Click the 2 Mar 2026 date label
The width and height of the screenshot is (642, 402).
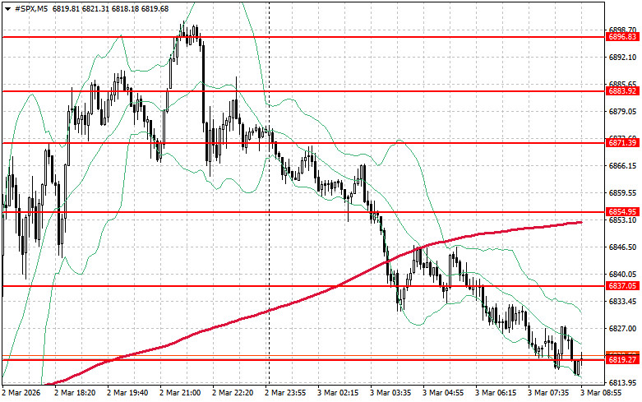pos(24,393)
